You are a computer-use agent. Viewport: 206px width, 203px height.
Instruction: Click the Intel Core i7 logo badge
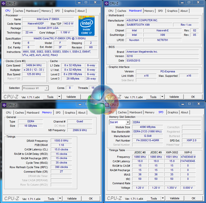tap(86, 26)
